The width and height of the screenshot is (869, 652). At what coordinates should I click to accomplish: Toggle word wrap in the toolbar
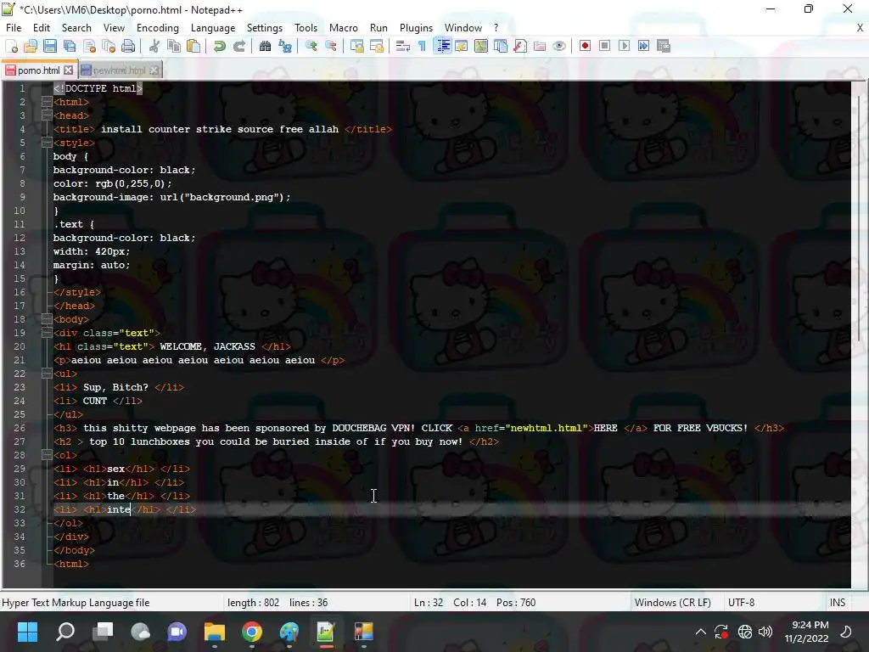403,46
